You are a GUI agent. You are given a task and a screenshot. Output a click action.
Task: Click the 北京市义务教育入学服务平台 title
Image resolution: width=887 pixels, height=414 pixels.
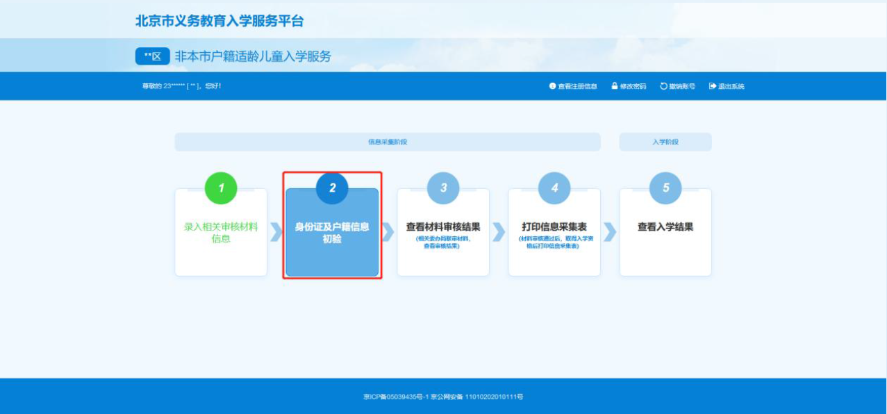tap(219, 21)
